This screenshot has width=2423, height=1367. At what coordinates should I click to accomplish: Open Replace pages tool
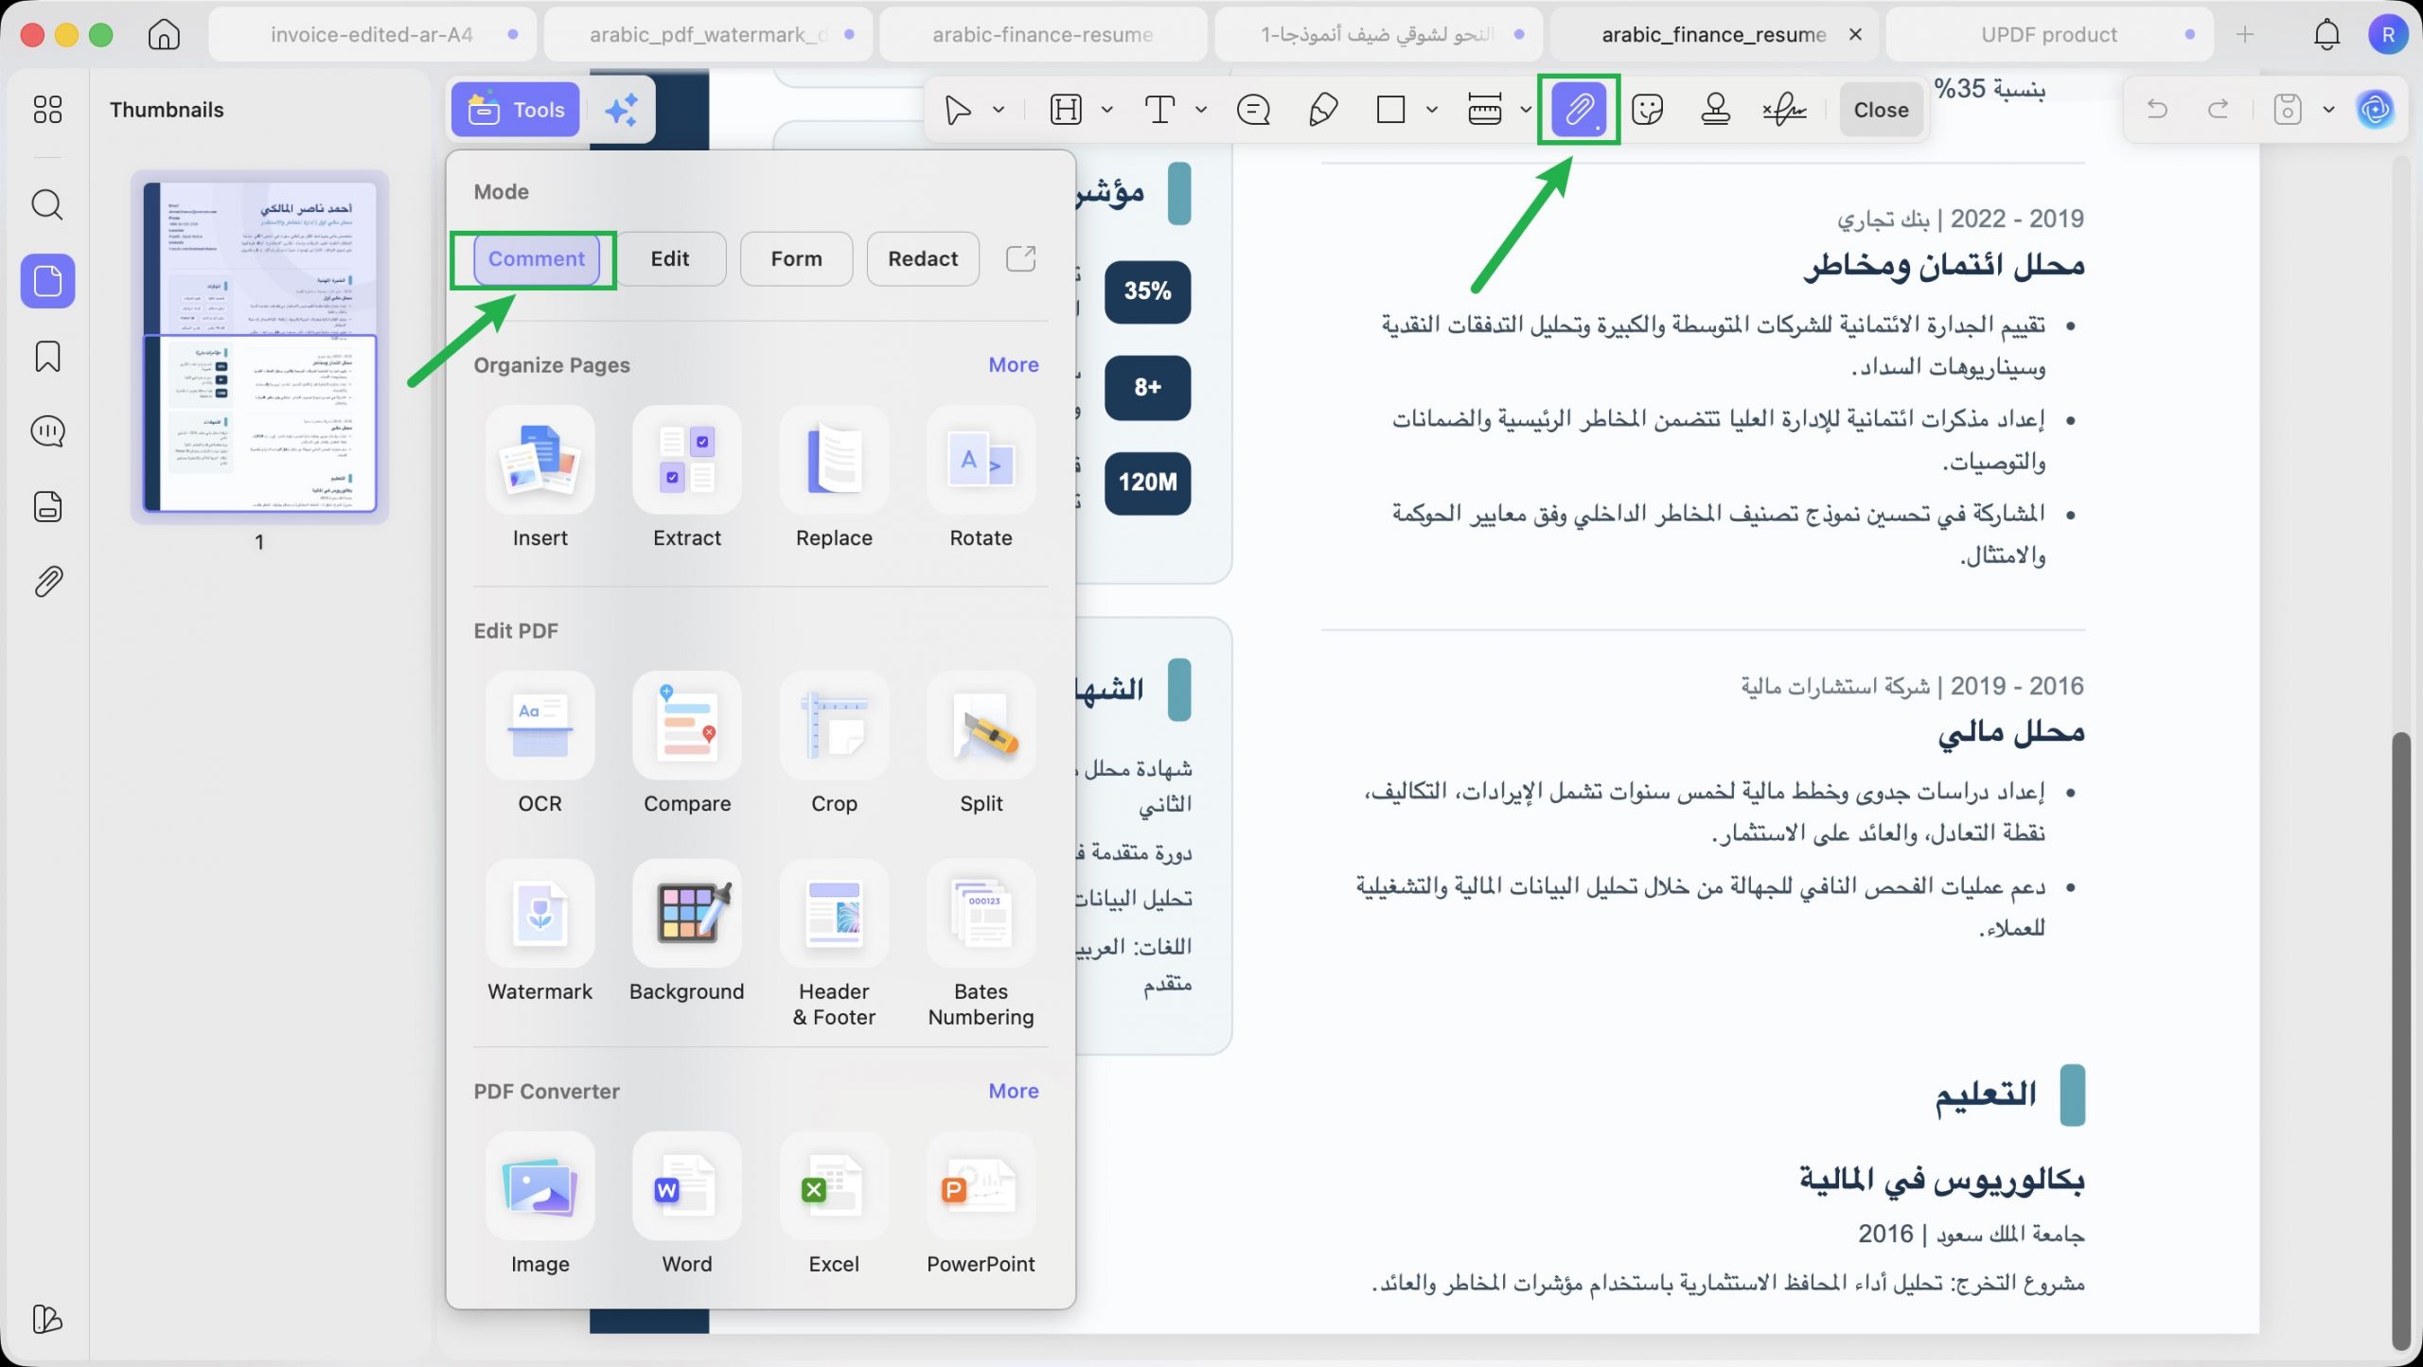click(834, 478)
